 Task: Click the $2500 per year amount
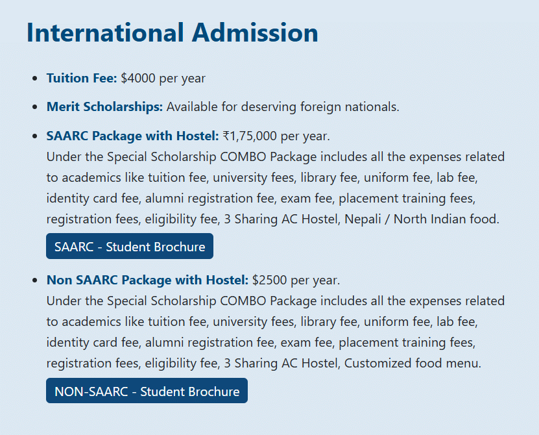coord(296,280)
